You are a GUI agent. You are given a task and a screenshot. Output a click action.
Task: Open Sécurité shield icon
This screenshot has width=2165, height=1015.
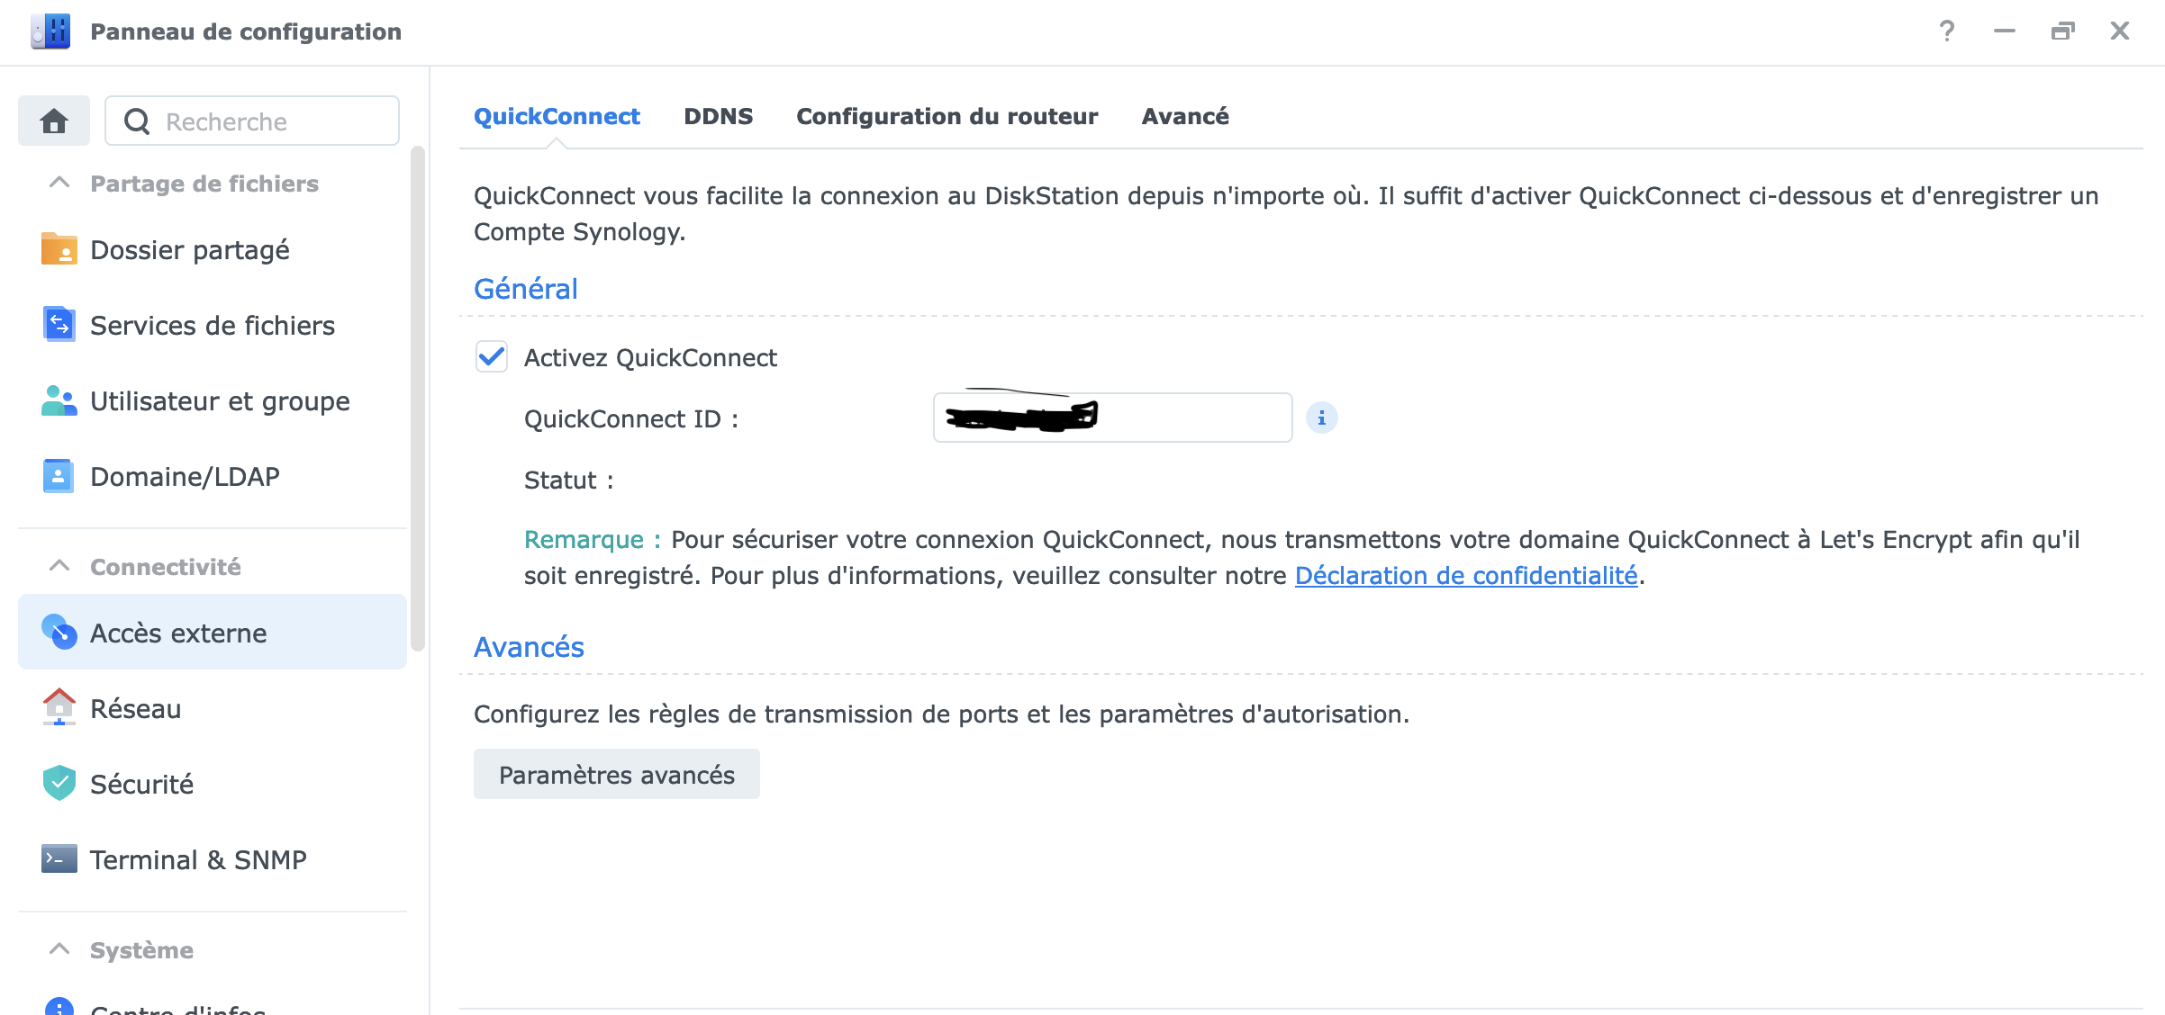(x=59, y=784)
